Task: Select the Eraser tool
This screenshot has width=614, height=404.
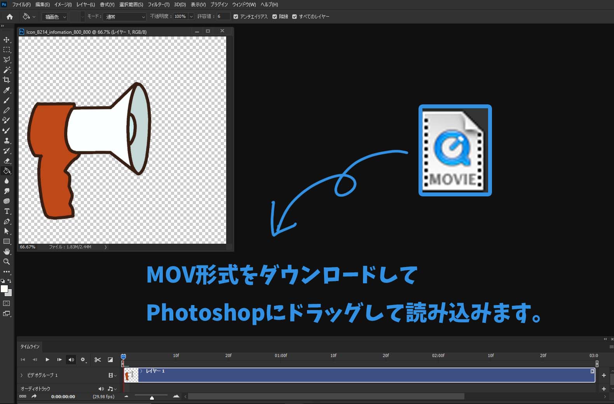Action: 7,161
